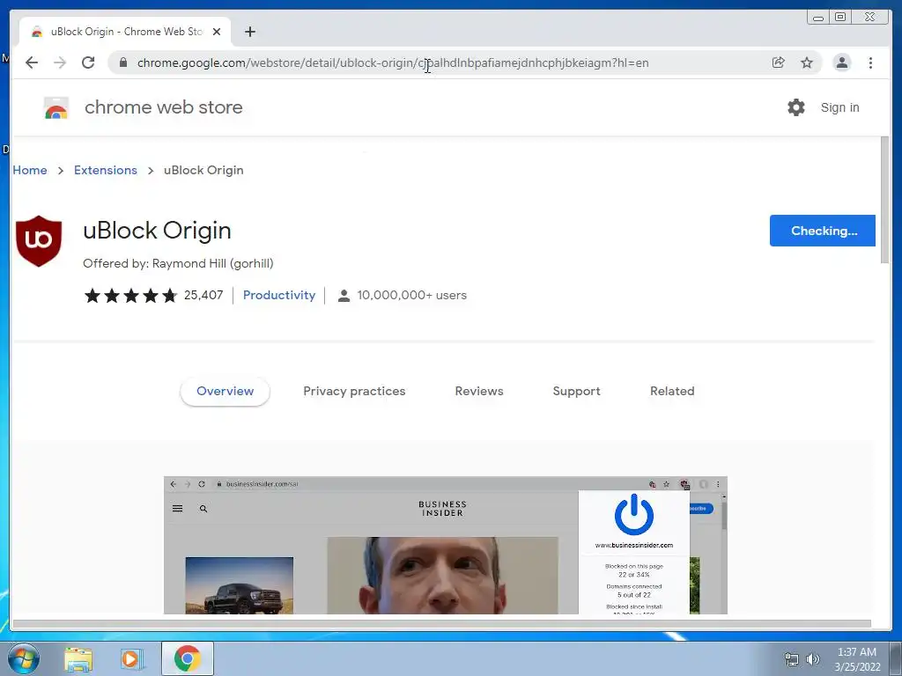Go back using browser back arrow

(x=32, y=62)
